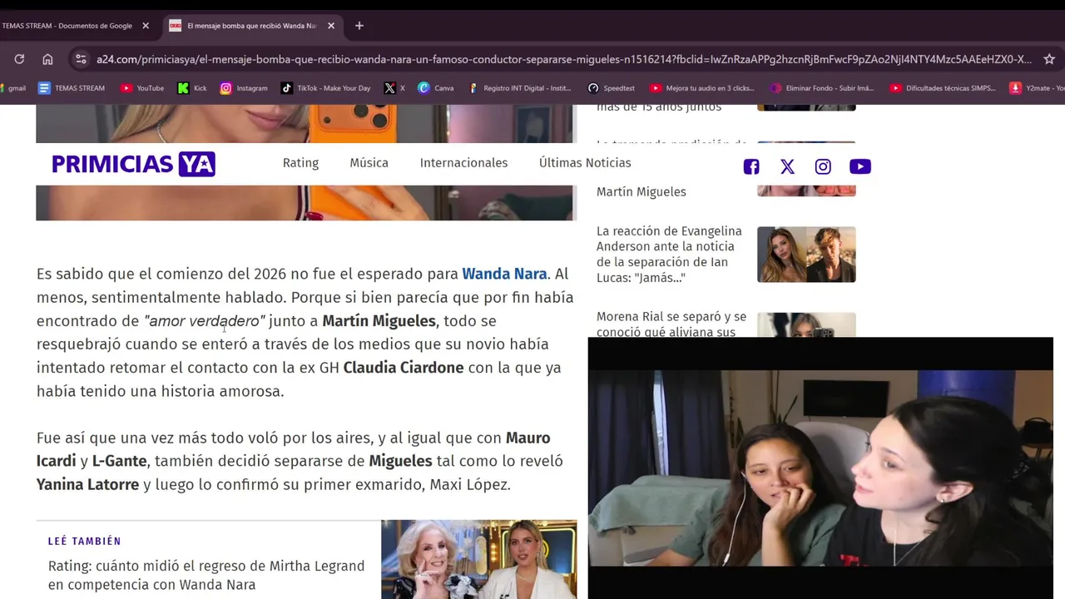Open site information icon in address bar
This screenshot has width=1065, height=599.
[x=81, y=59]
